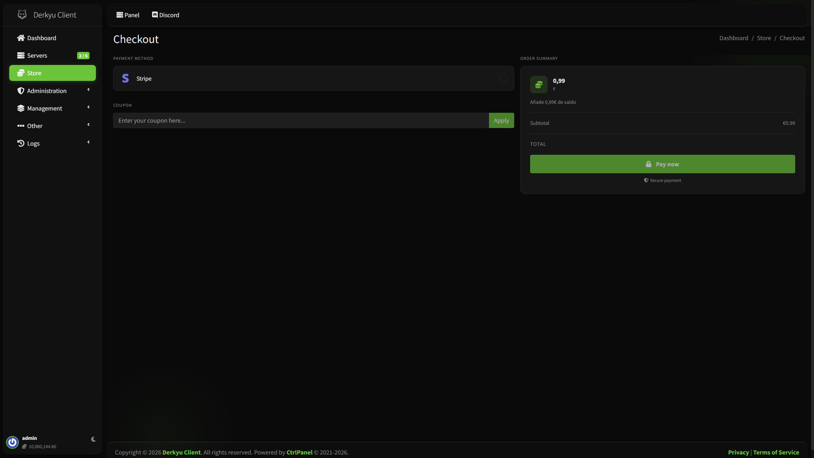Screen dimensions: 814x458
Task: Click the Apply coupon button
Action: [x=501, y=120]
